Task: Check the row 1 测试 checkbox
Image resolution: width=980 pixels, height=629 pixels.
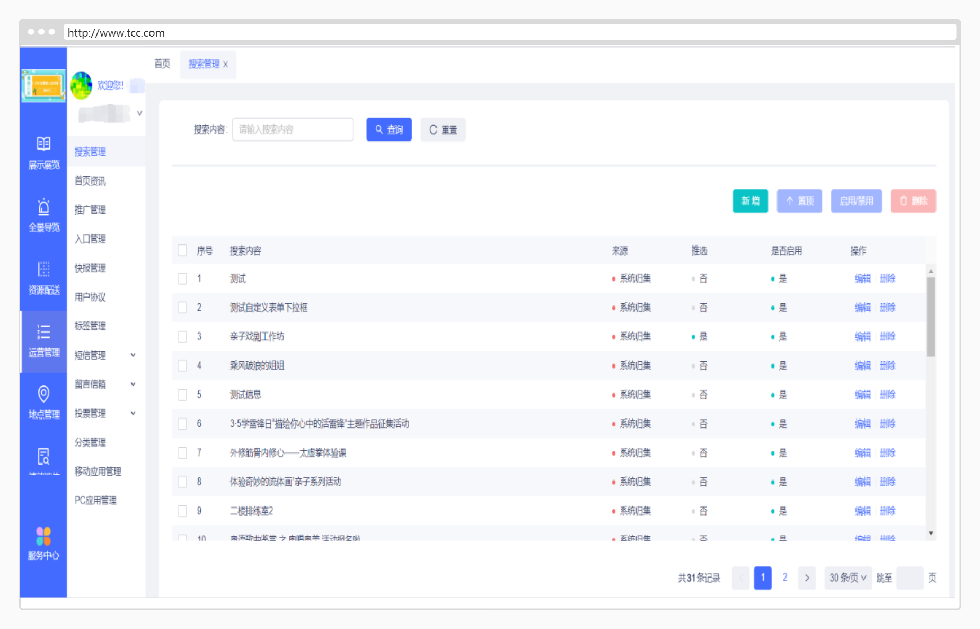Action: [182, 278]
